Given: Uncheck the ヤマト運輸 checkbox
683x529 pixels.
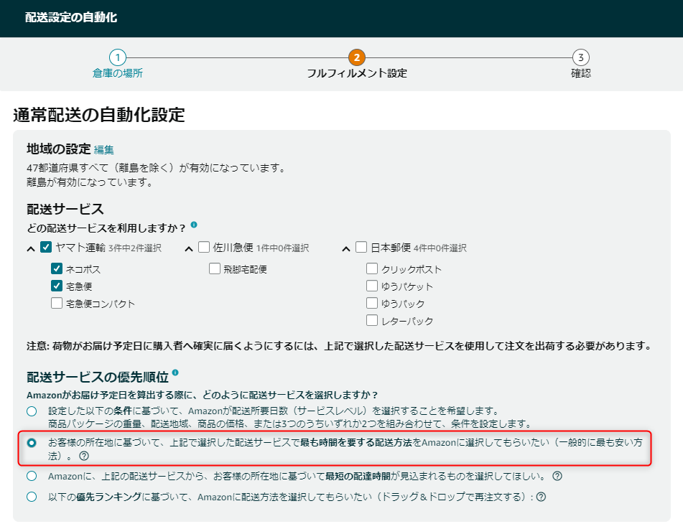Looking at the screenshot, I should click(46, 248).
